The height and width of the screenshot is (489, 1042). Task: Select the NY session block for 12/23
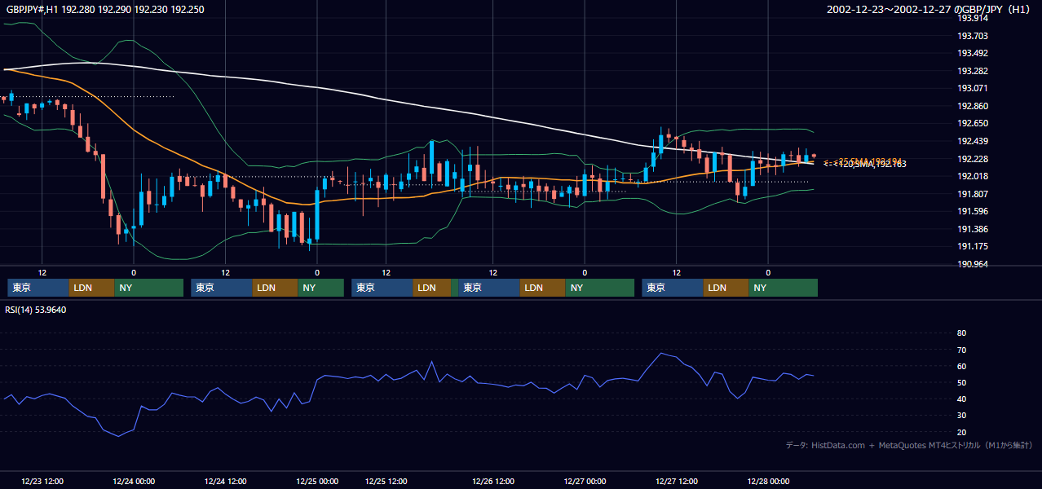click(149, 288)
